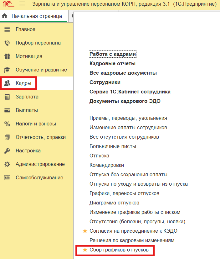This screenshot has height=259, width=220.
Task: Click the Зарплата calculator icon
Action: 7,97
